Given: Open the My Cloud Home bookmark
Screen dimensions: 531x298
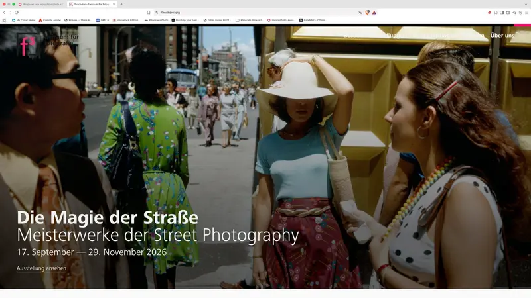Looking at the screenshot, I should [x=24, y=21].
